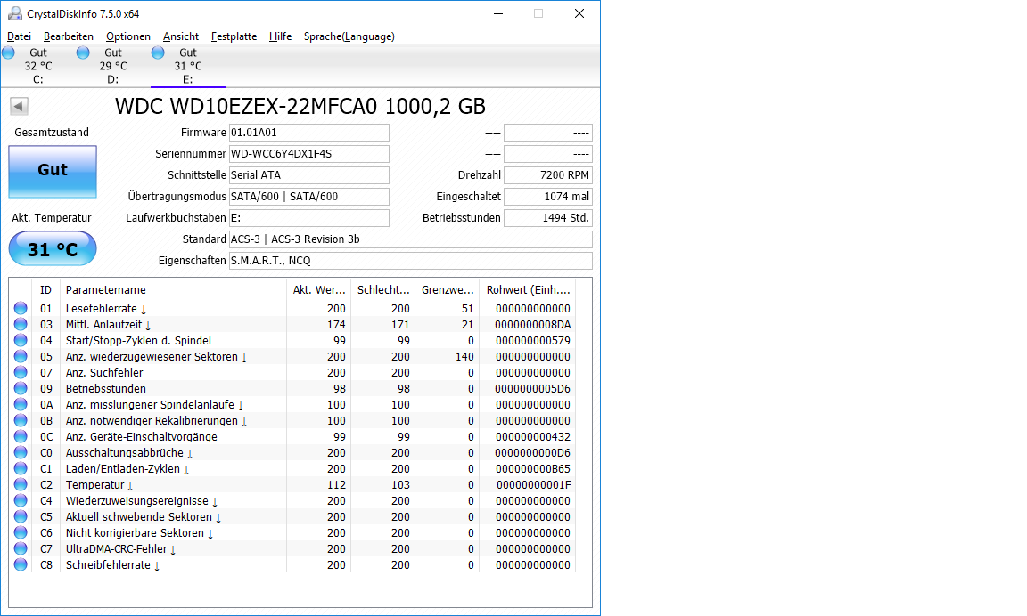Click the Grenzwe... column header
The height and width of the screenshot is (616, 1027).
(x=447, y=289)
